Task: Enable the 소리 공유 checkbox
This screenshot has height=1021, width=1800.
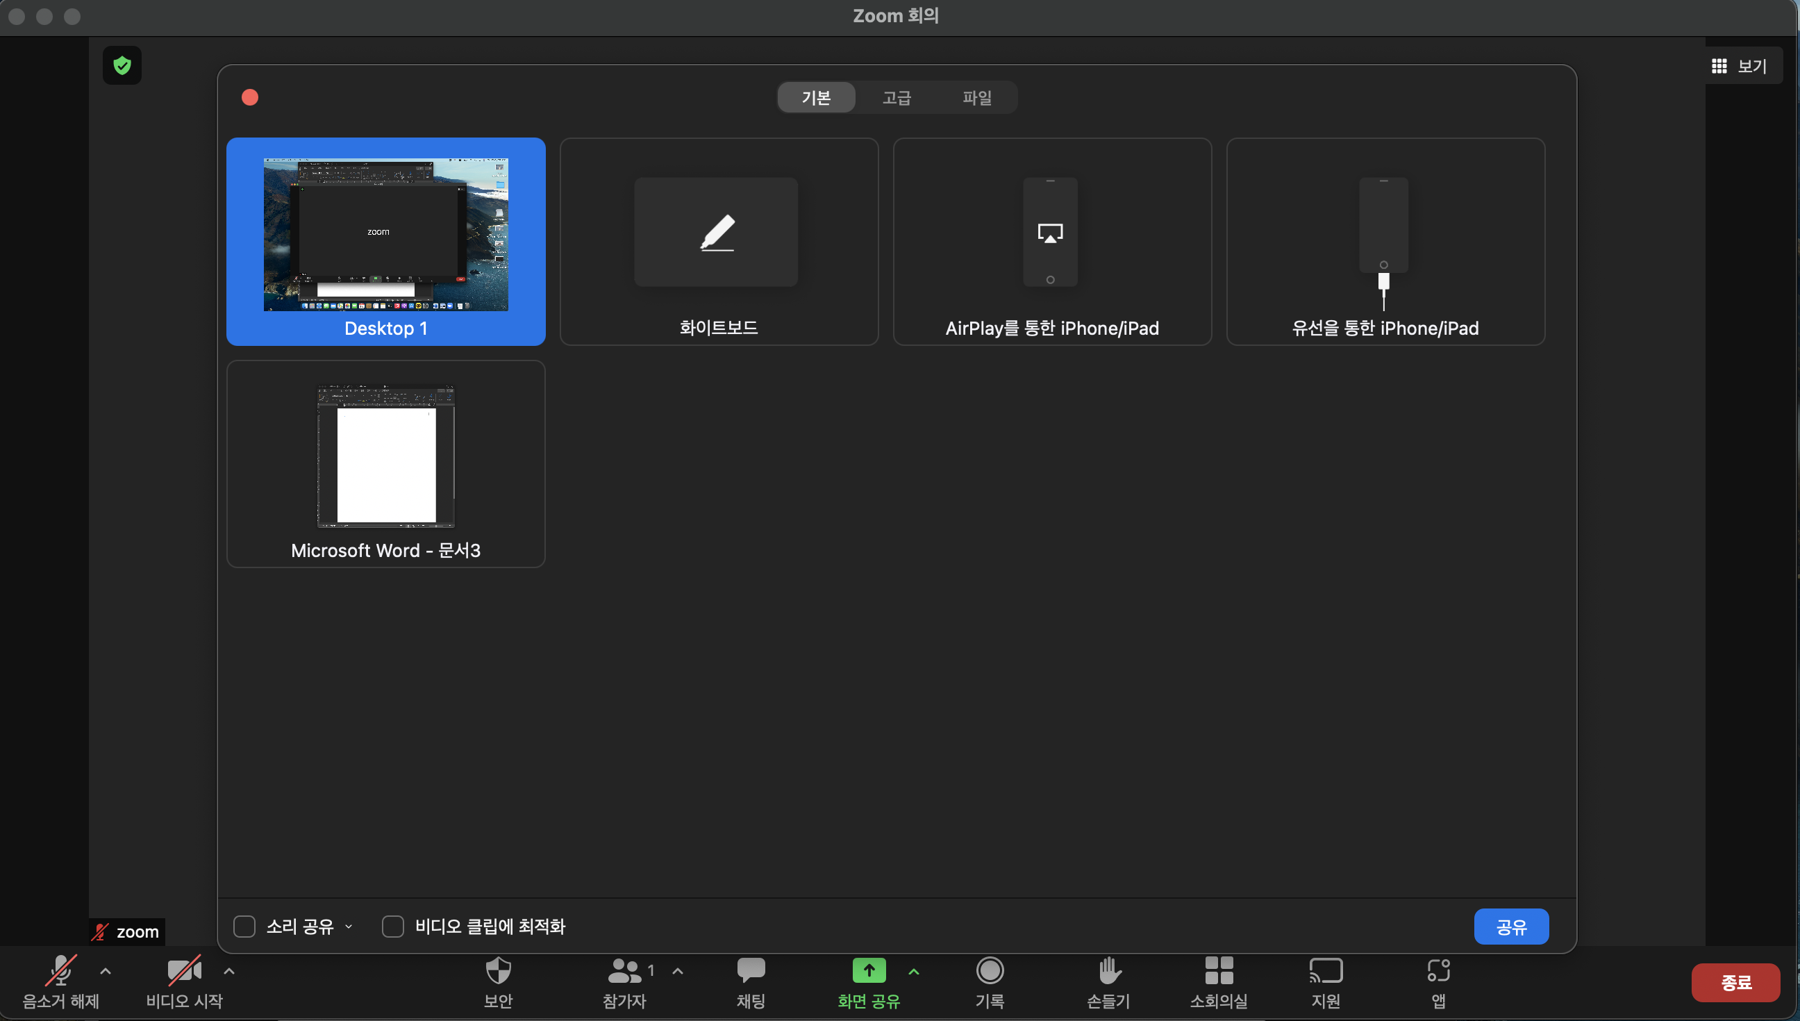Action: [x=244, y=927]
